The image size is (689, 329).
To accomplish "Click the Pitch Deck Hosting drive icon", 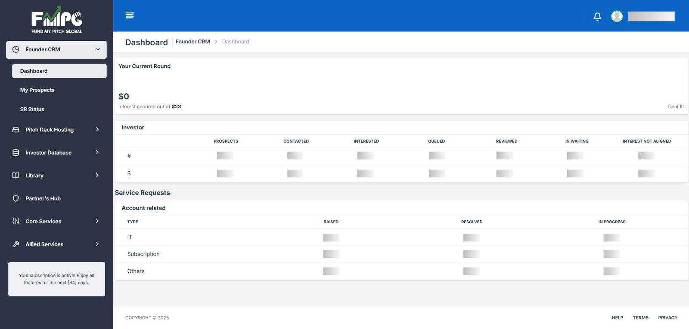I will point(16,130).
